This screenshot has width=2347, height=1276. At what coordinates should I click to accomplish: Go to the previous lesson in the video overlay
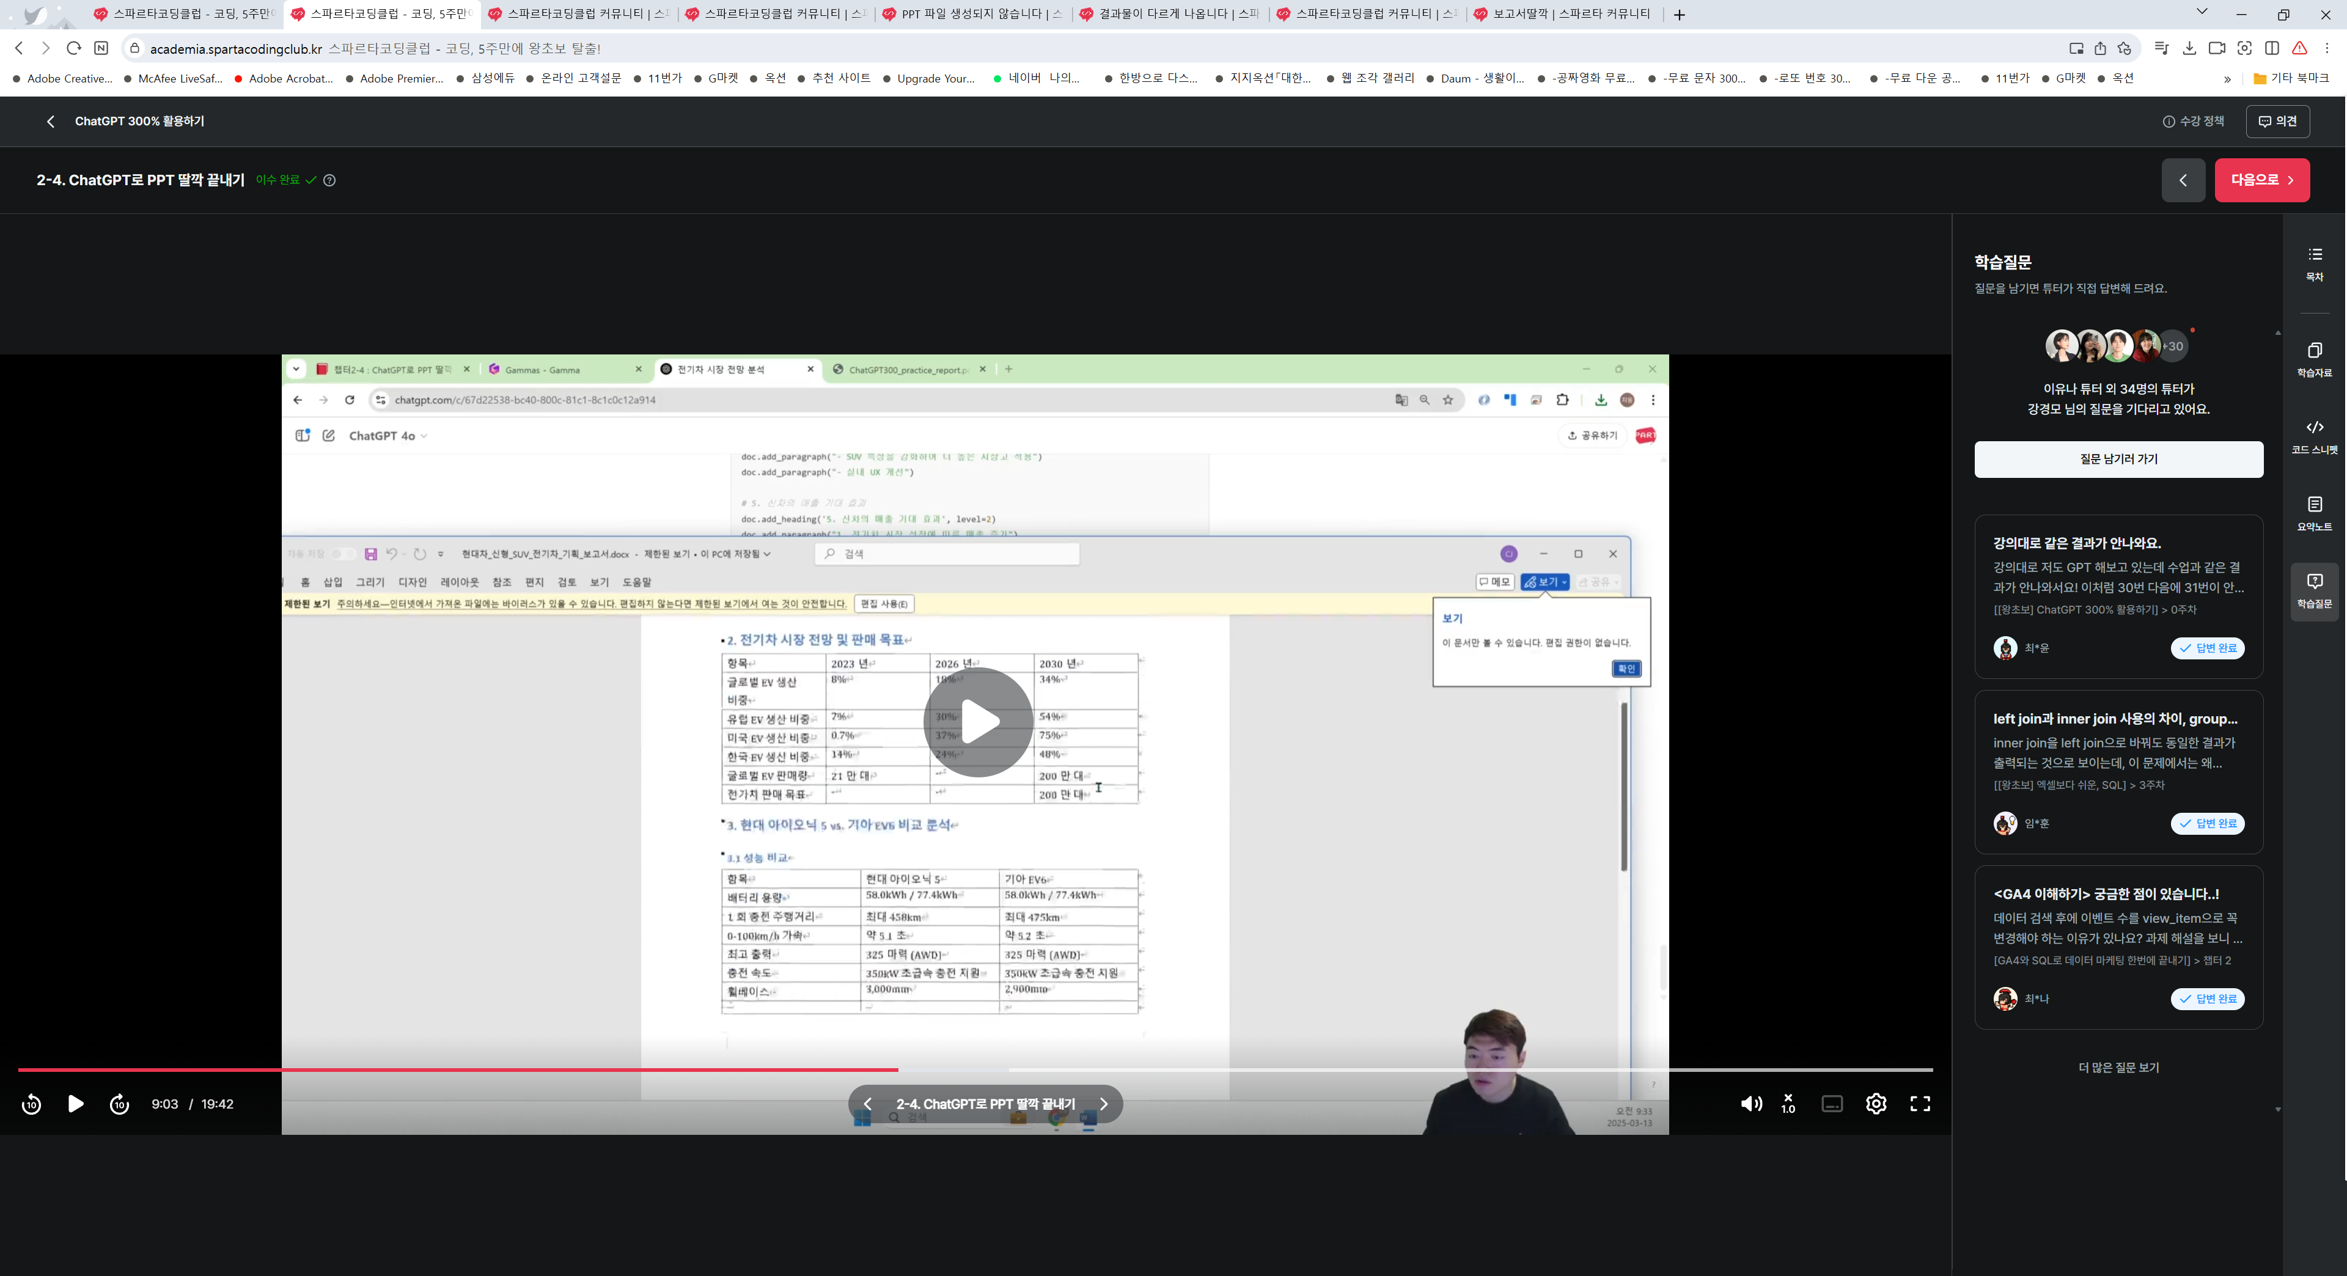point(867,1104)
